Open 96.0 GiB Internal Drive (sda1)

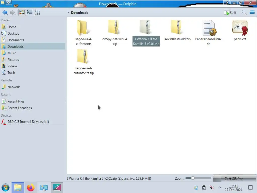pos(33,122)
